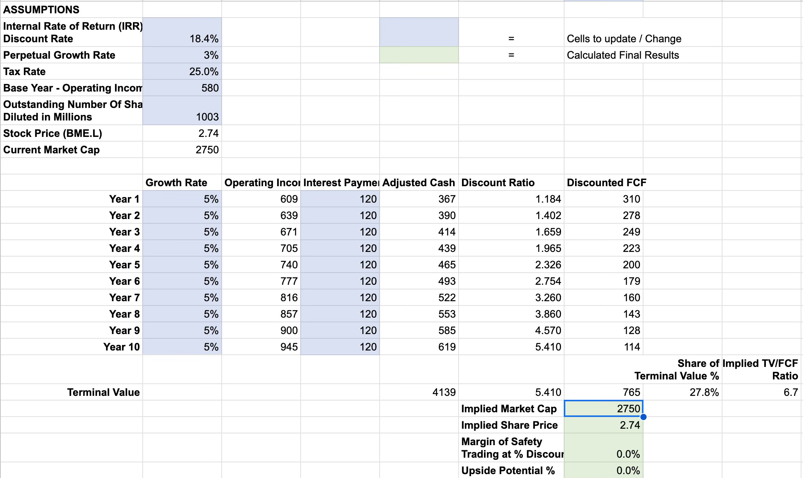This screenshot has width=803, height=478.
Task: Click outstanding shares value 1003
Action: click(x=182, y=111)
